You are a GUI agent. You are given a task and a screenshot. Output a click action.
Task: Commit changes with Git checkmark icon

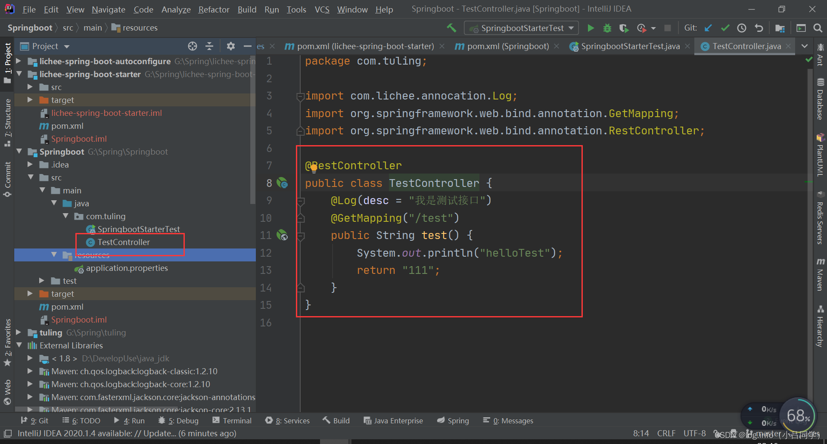(725, 28)
